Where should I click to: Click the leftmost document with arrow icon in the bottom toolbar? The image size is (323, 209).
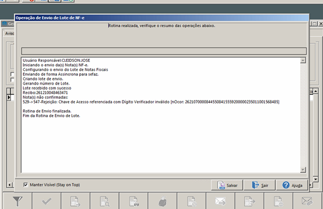tap(75, 202)
